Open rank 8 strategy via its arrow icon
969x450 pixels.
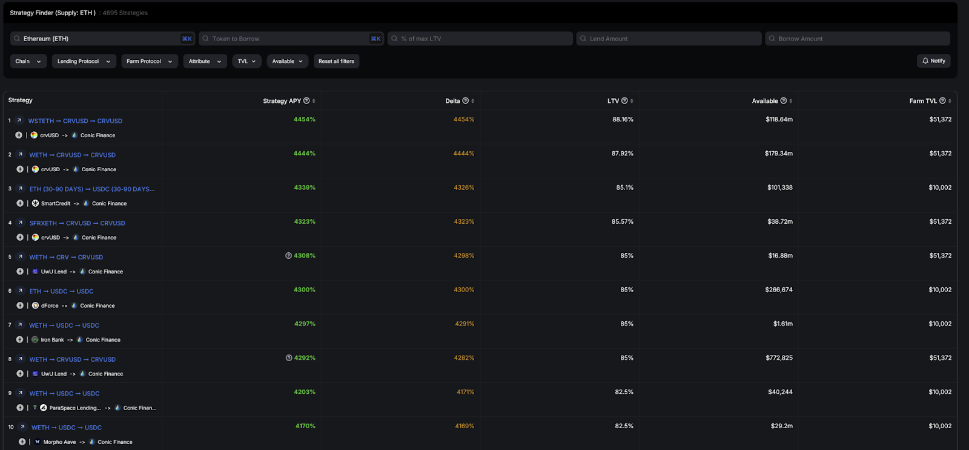20,359
